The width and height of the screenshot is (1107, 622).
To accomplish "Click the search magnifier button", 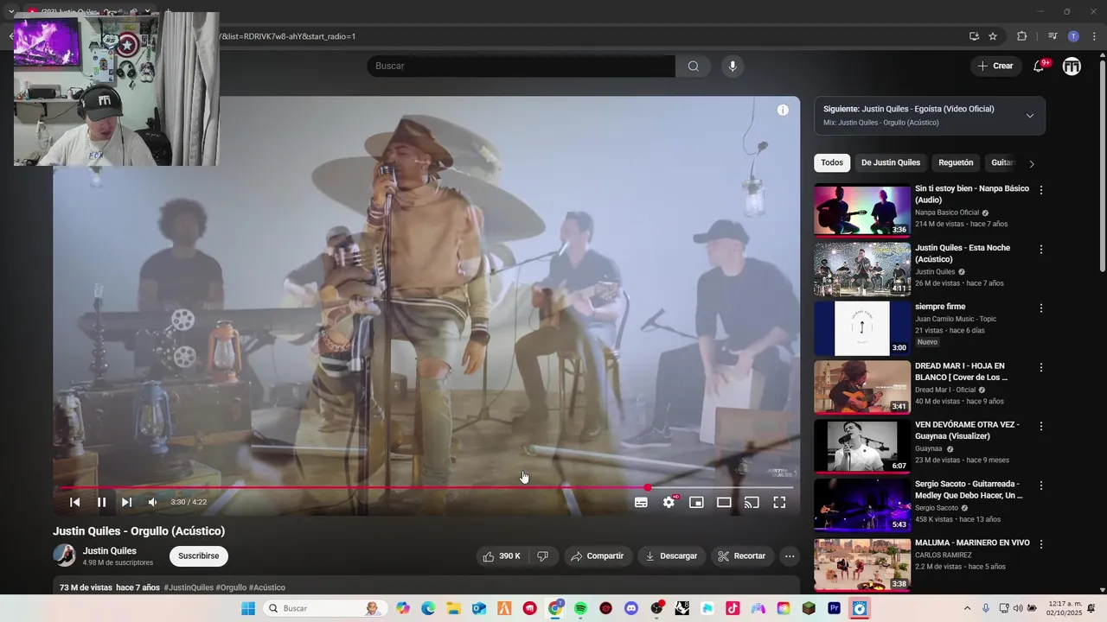I will (693, 66).
